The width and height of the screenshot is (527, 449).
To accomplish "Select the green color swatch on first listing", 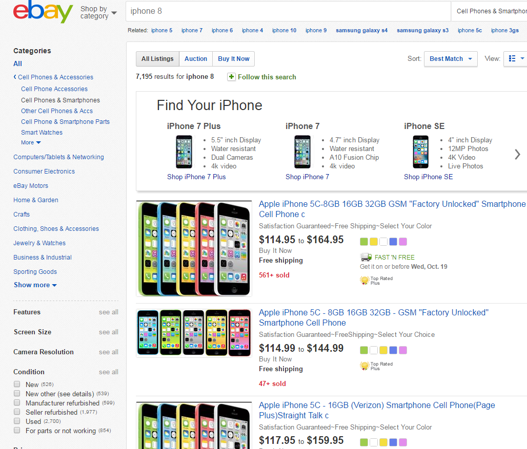I will click(364, 242).
